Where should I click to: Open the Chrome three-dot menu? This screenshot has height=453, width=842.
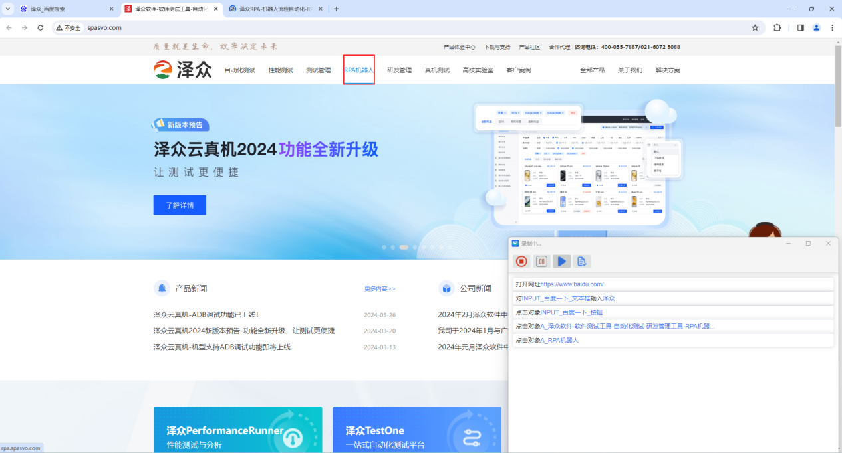[832, 27]
